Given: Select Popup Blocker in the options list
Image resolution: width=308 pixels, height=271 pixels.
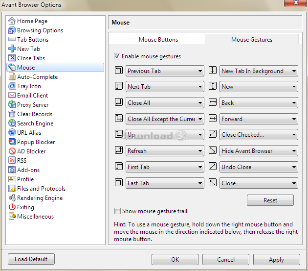Looking at the screenshot, I should (36, 142).
